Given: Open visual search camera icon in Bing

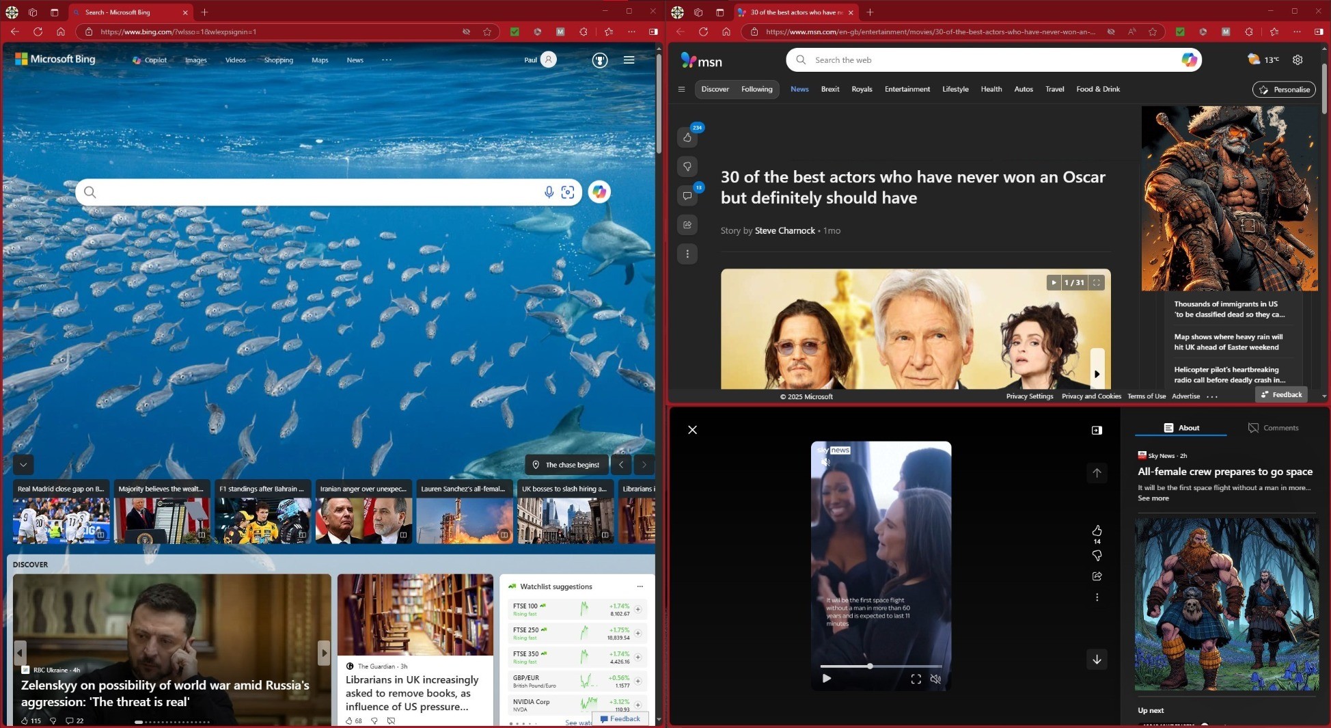Looking at the screenshot, I should 568,192.
